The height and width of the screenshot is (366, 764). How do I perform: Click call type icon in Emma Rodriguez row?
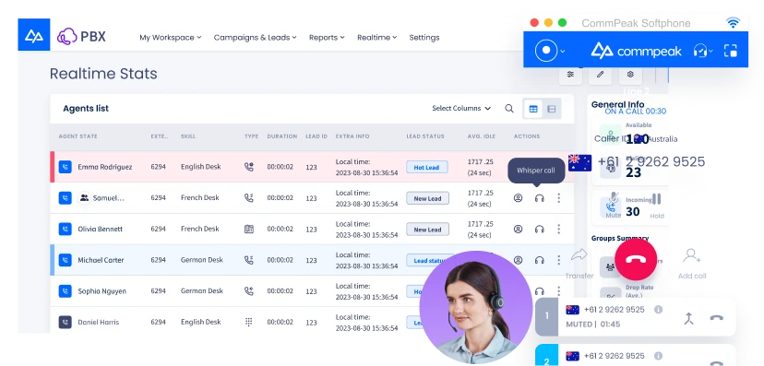(249, 167)
